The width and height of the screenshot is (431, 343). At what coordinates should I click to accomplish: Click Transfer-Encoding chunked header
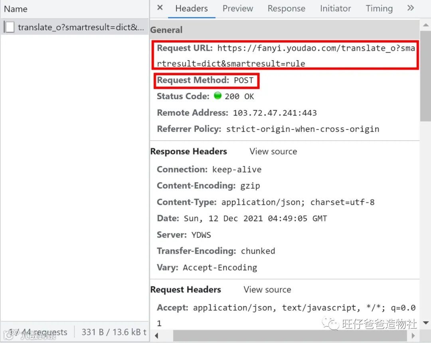[216, 251]
